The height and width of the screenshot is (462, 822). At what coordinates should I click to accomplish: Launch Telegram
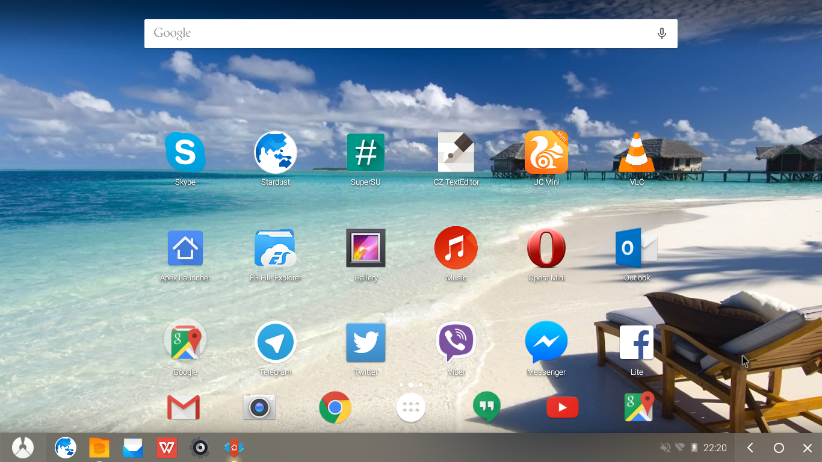tap(276, 342)
